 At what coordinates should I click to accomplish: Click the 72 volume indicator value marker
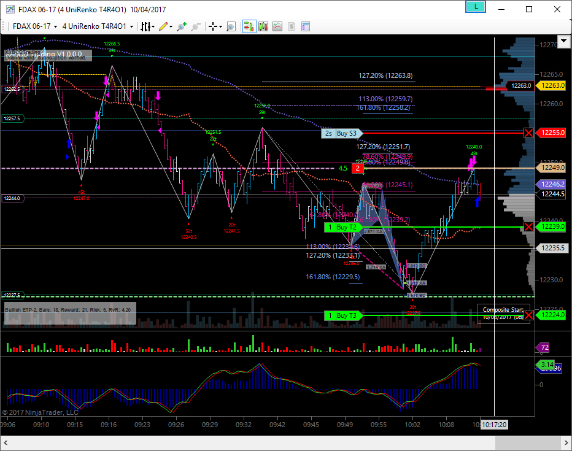click(543, 347)
